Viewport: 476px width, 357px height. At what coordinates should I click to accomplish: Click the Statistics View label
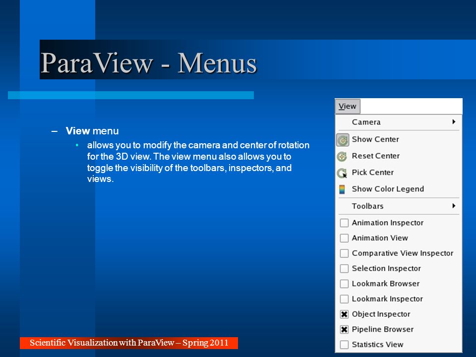coord(377,345)
